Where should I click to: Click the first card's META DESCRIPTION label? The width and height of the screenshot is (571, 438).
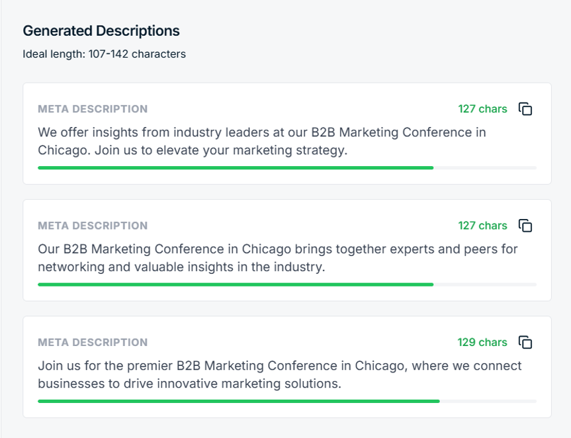(93, 109)
